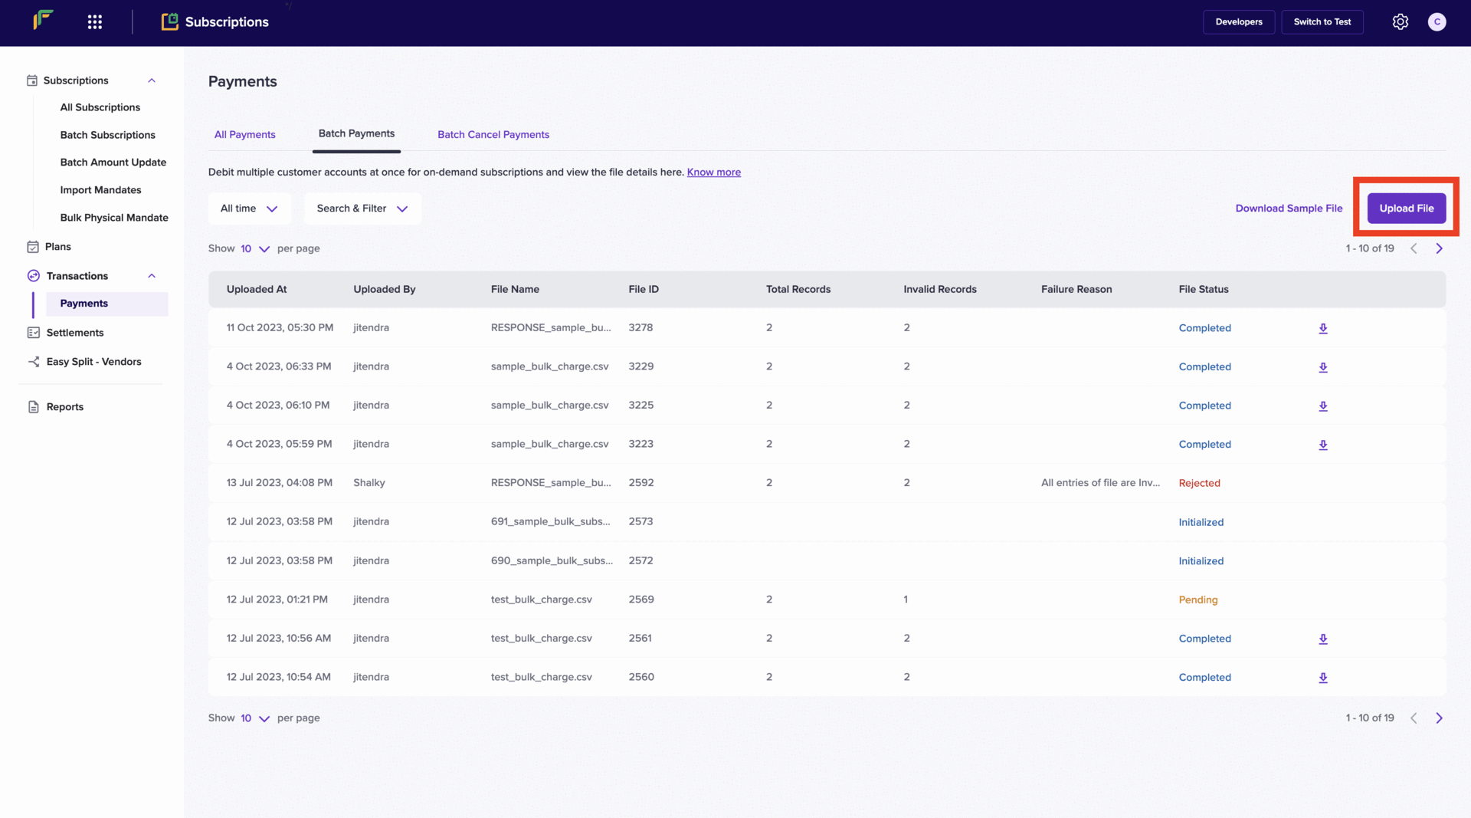Open the settings gear icon
Image resolution: width=1471 pixels, height=818 pixels.
click(x=1400, y=22)
